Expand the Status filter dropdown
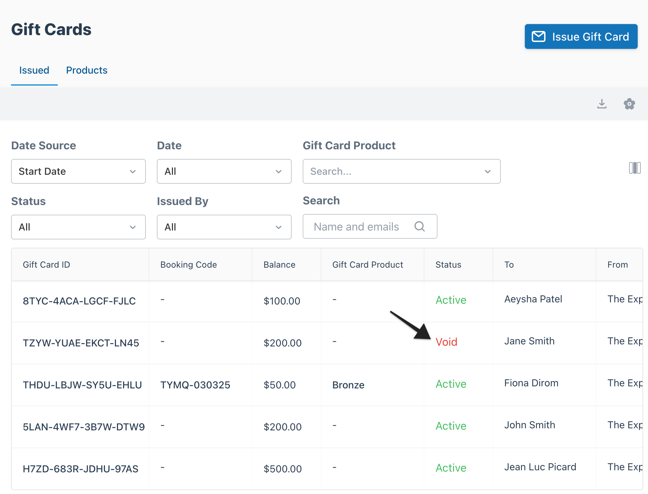648x494 pixels. pyautogui.click(x=78, y=227)
